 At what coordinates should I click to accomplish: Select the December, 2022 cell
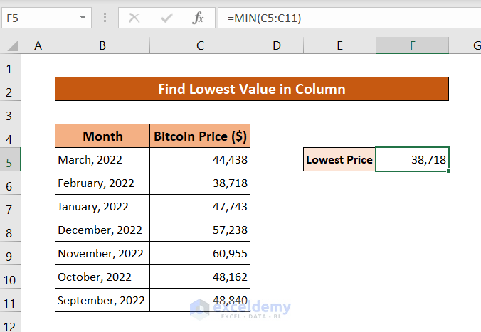[x=102, y=230]
